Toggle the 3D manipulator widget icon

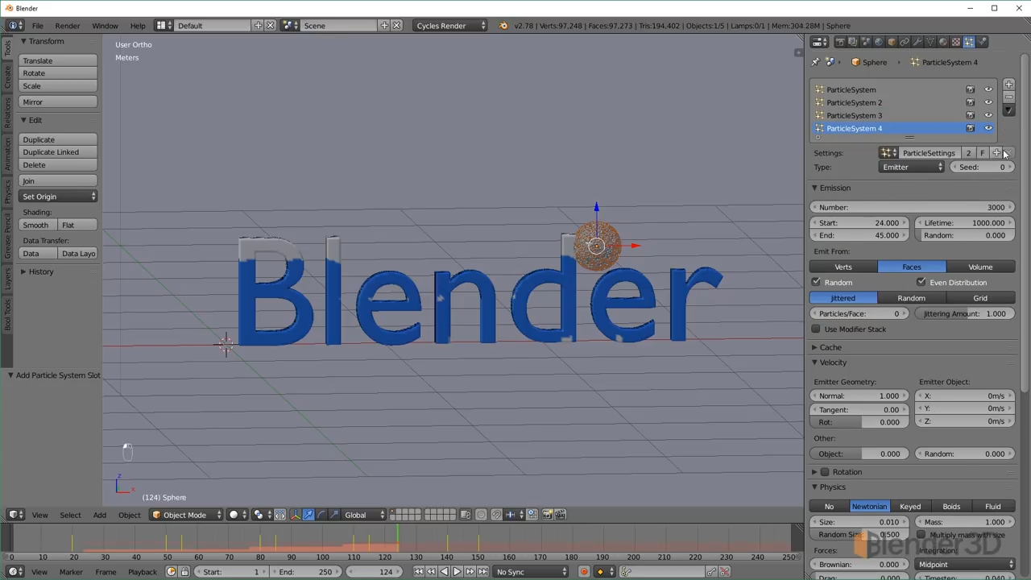click(x=295, y=515)
